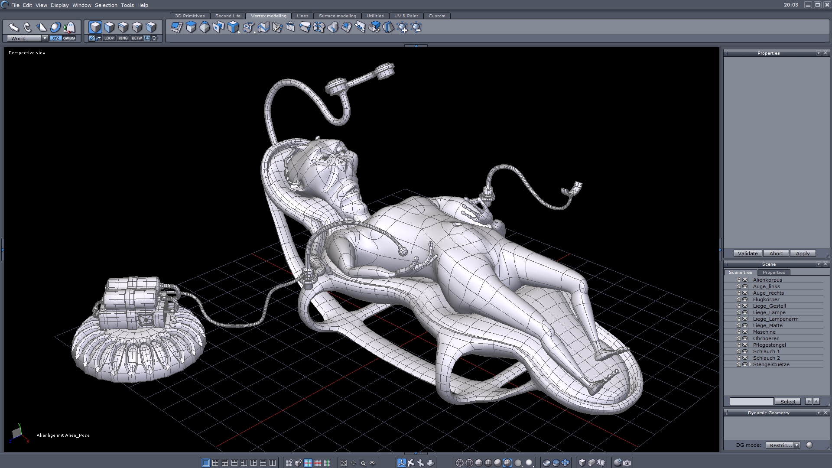Toggle the XYZ axis mode button
The width and height of the screenshot is (832, 468).
tap(55, 38)
